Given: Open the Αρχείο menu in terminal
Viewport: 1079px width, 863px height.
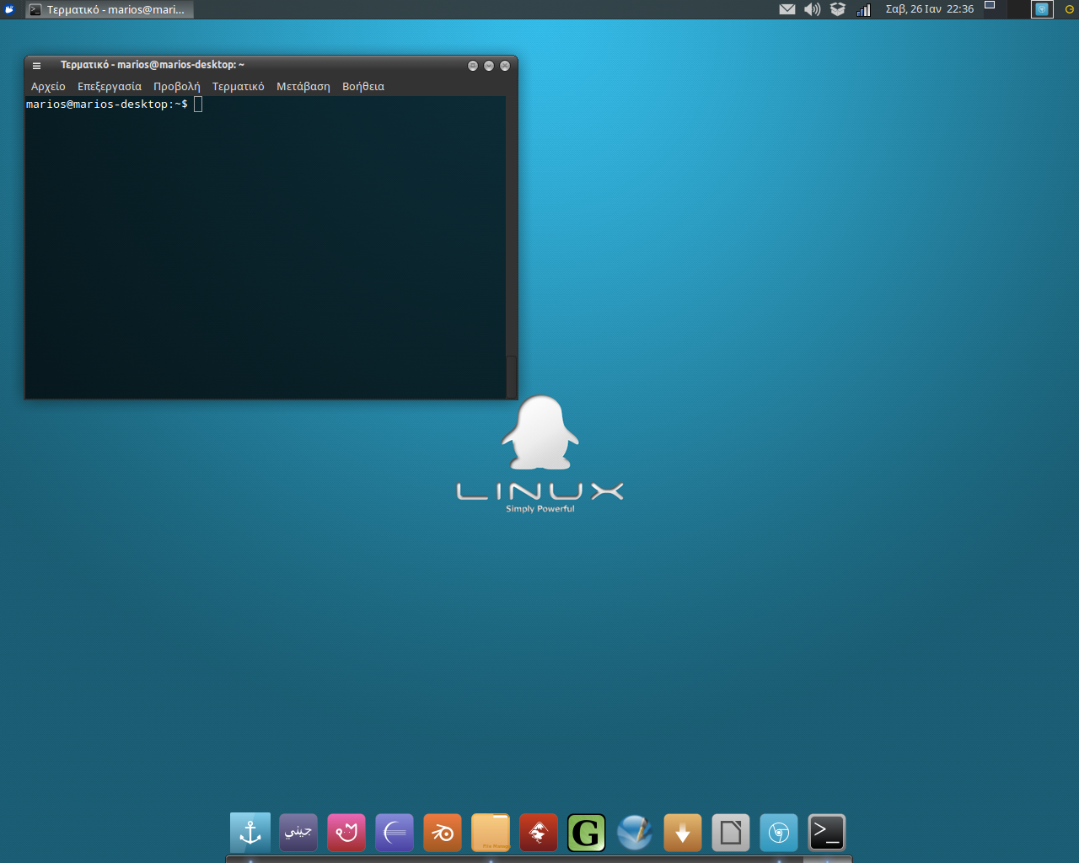Looking at the screenshot, I should coord(48,86).
